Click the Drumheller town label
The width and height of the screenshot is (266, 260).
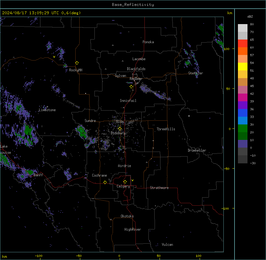tap(197, 150)
